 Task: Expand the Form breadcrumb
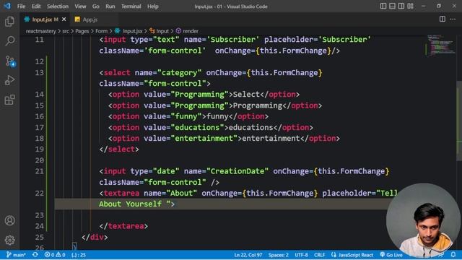pos(101,31)
